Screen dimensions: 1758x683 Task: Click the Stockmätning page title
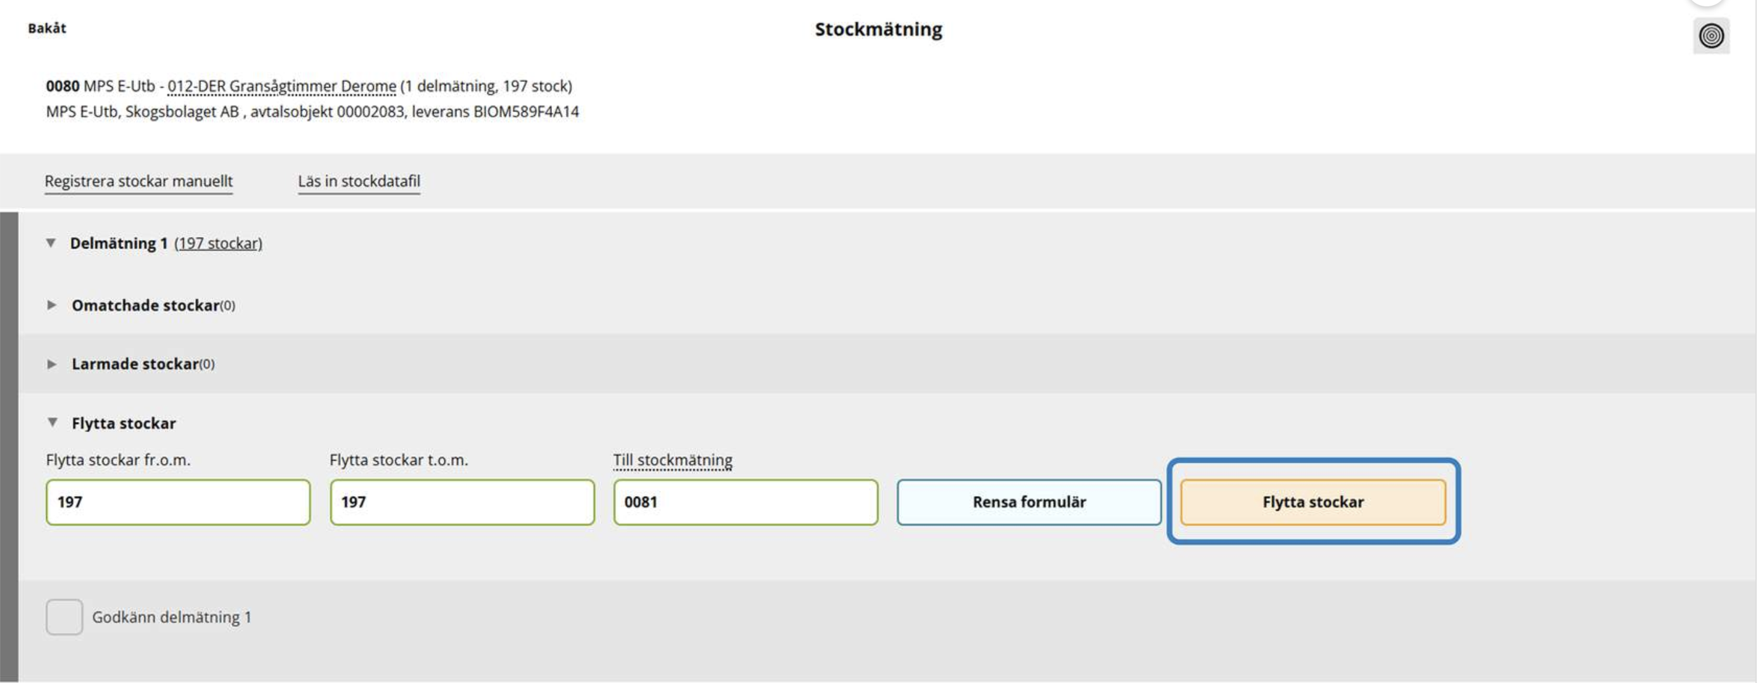(878, 29)
